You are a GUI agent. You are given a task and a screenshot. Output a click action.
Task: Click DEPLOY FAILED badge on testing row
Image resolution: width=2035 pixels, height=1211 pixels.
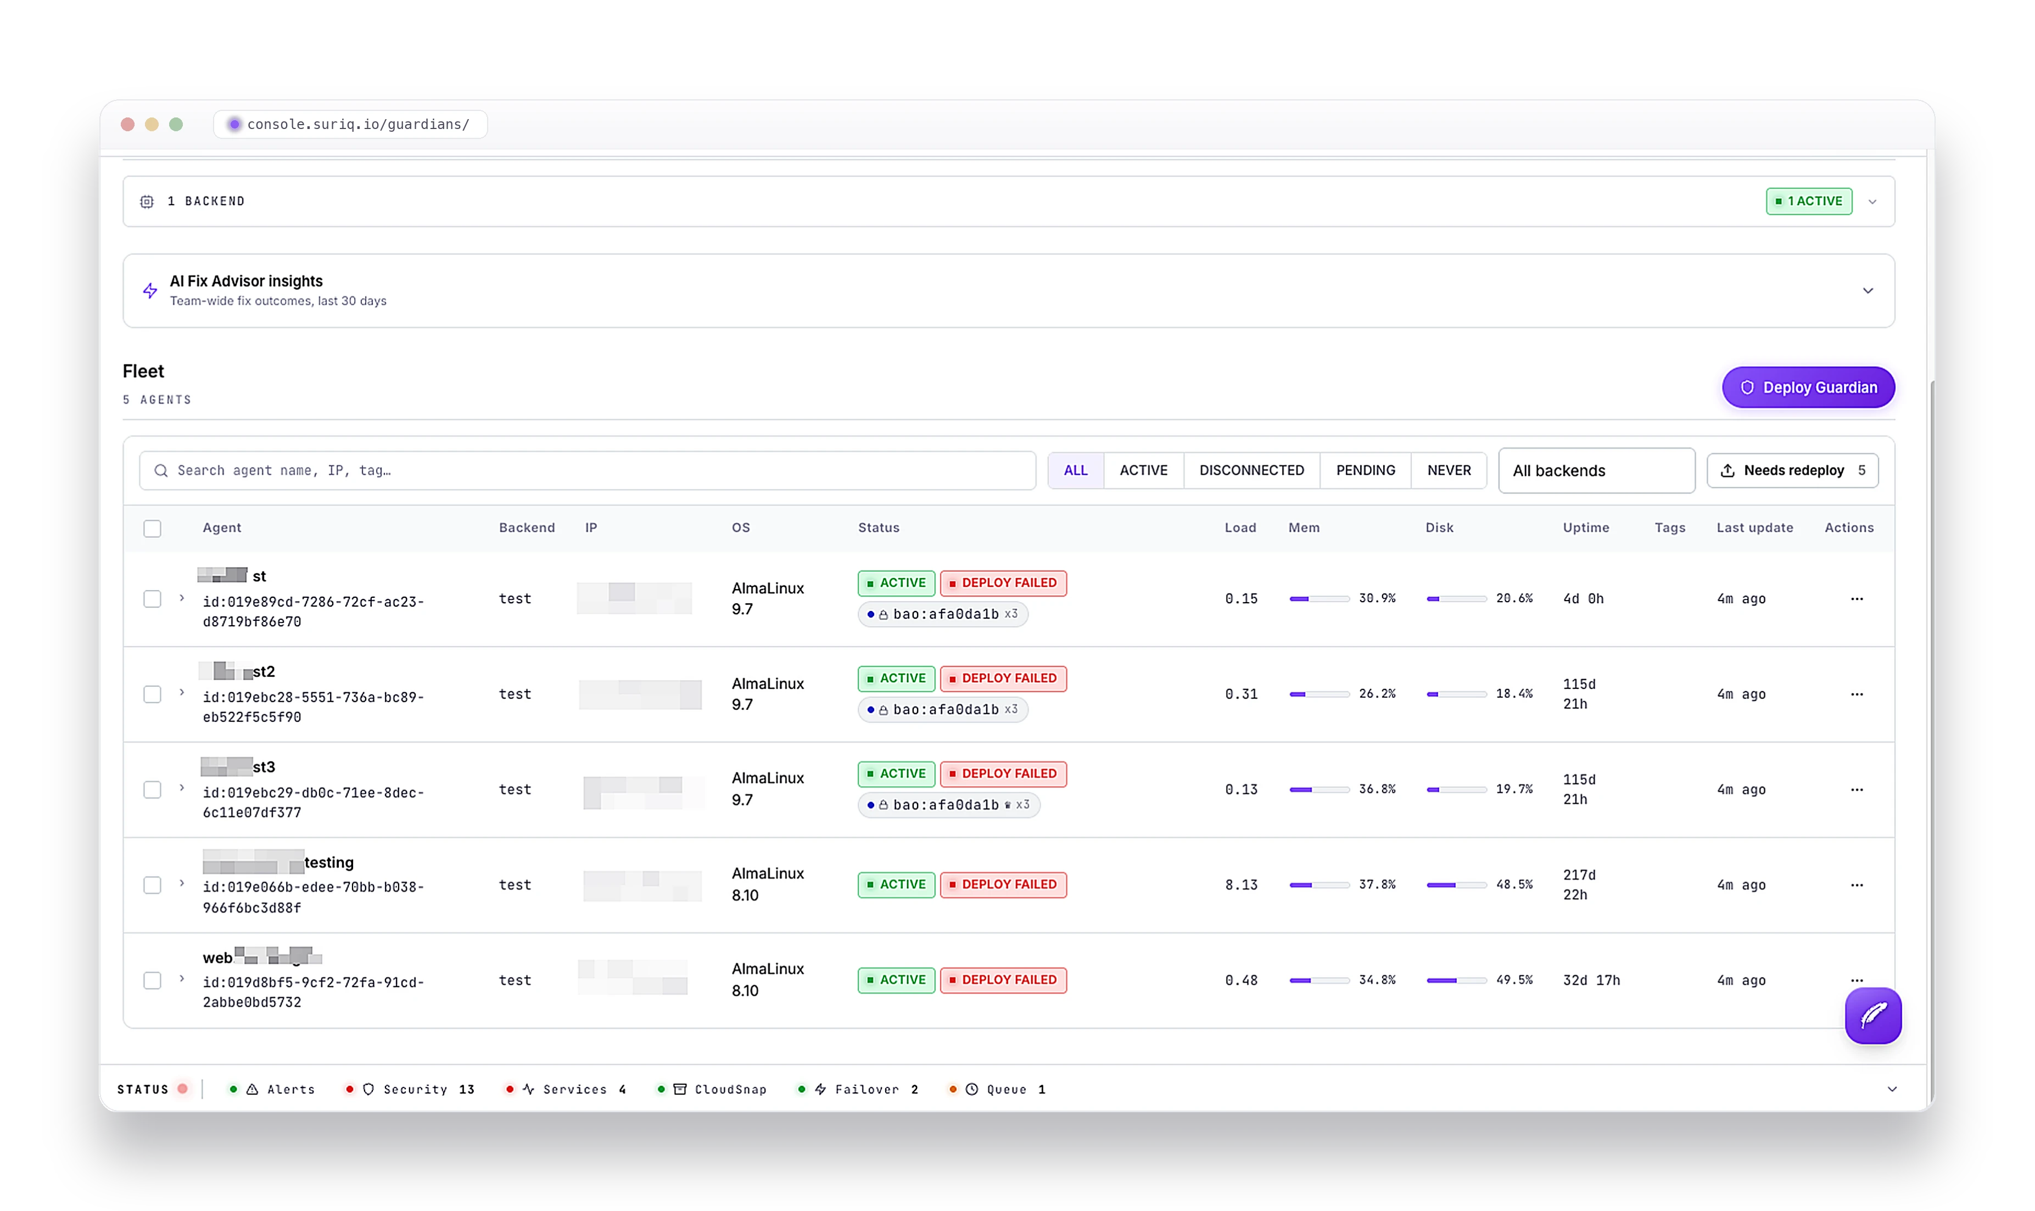point(1002,884)
